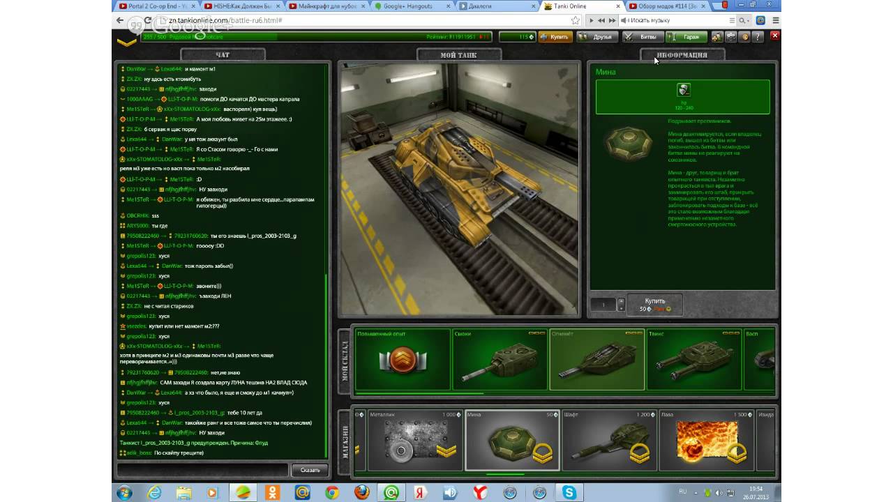This screenshot has width=893, height=502.
Task: Select the Смоки turret in warehouse
Action: [x=500, y=359]
